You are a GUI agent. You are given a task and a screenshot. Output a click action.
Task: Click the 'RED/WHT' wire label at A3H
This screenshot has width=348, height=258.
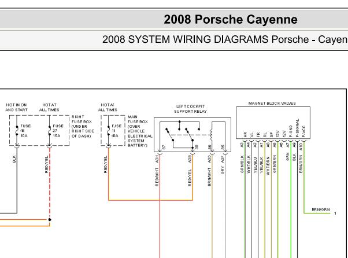157,177
